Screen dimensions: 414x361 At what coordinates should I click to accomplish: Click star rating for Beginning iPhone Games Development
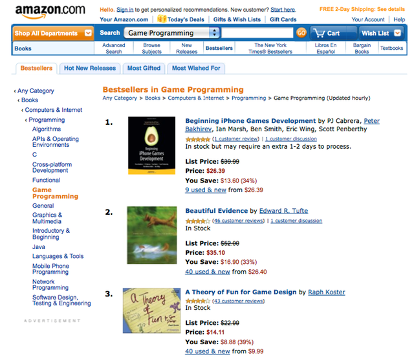[x=197, y=139]
